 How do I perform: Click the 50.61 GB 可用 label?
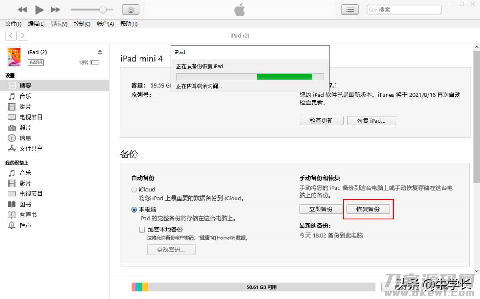pyautogui.click(x=261, y=287)
